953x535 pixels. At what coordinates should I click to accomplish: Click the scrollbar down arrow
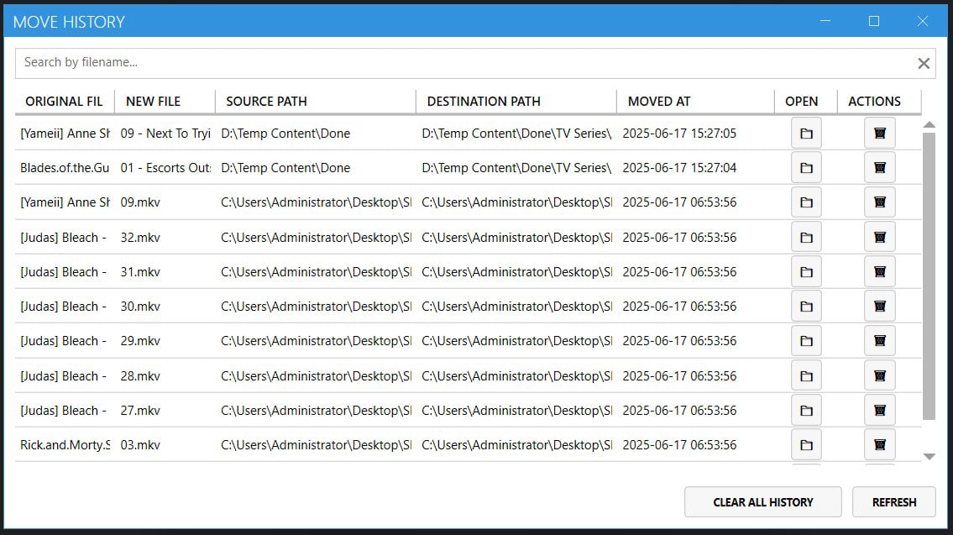tap(930, 458)
